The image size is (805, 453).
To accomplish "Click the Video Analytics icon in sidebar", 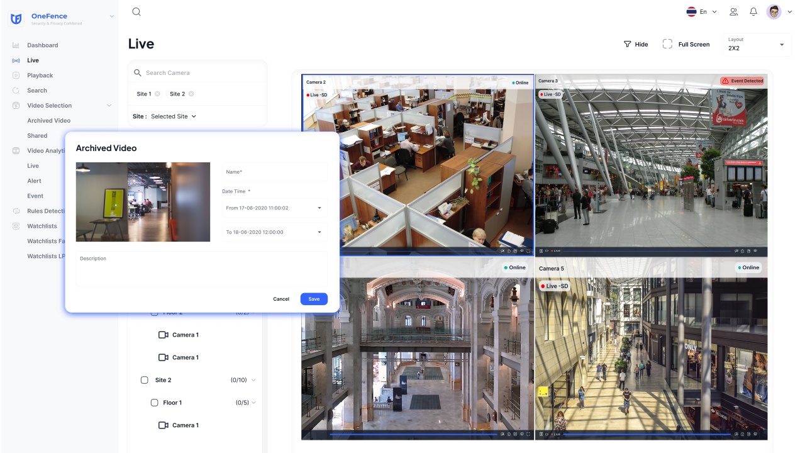I will tap(16, 151).
